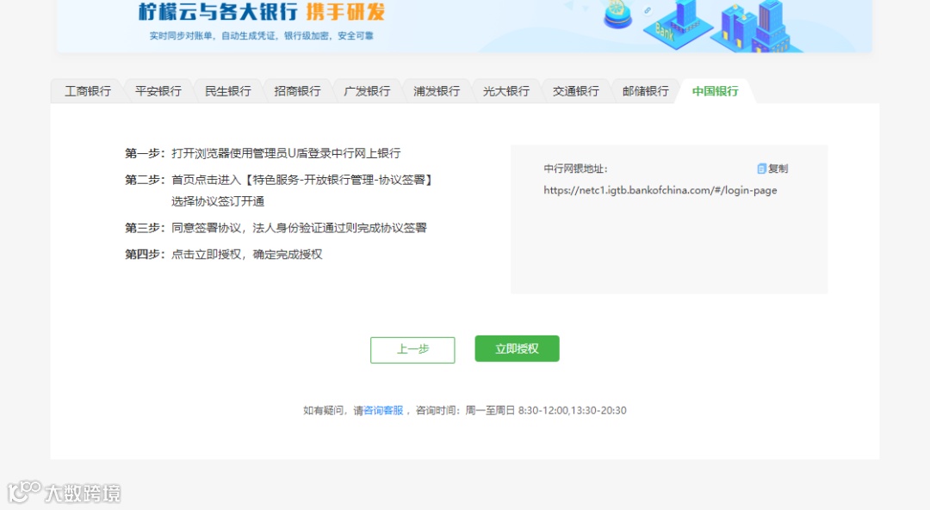Viewport: 930px width, 510px height.
Task: Click the copy icon next to 复制
Action: pos(761,169)
